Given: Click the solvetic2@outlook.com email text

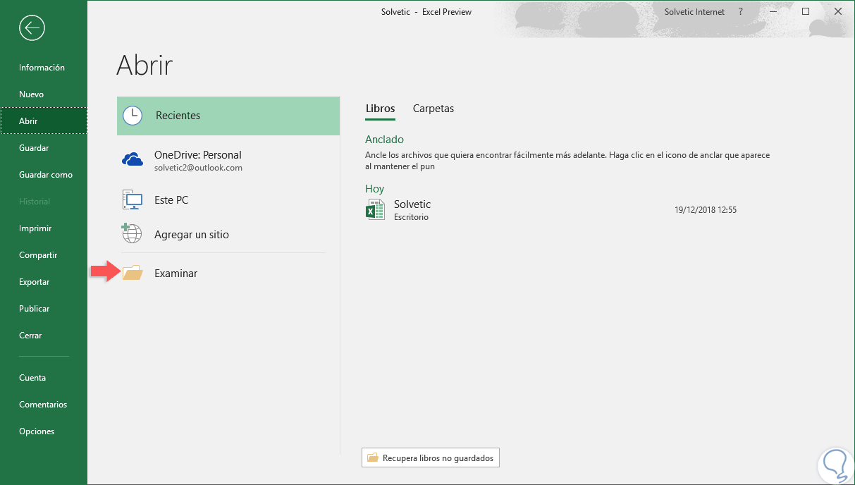Looking at the screenshot, I should click(198, 168).
